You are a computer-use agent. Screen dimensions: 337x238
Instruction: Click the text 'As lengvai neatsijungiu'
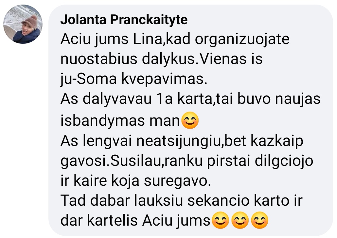coord(141,141)
